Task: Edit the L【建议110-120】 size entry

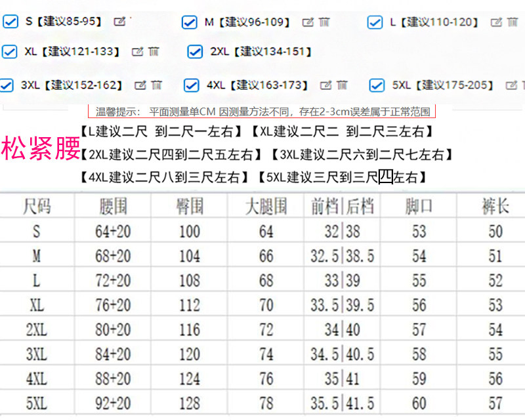Action: pyautogui.click(x=496, y=22)
